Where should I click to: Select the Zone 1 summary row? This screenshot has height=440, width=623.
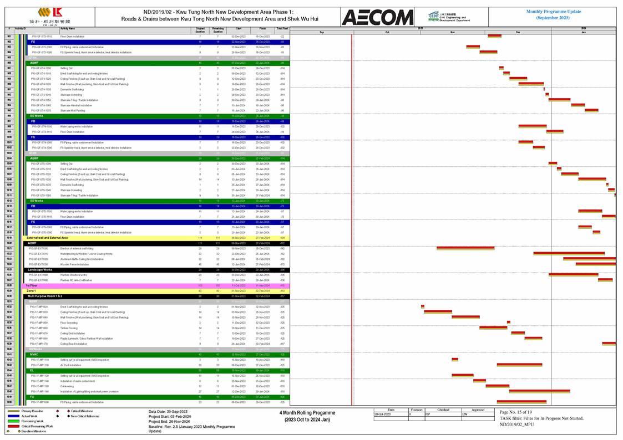click(x=111, y=291)
